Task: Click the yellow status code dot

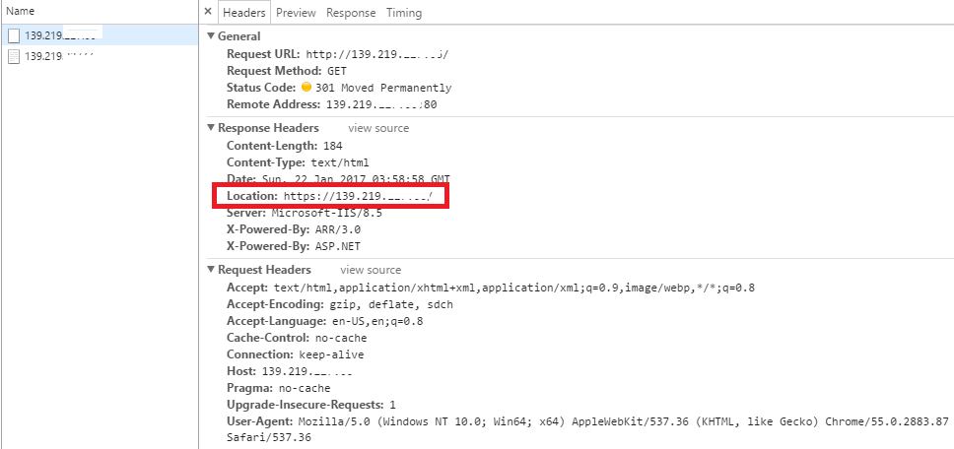Action: pyautogui.click(x=307, y=88)
